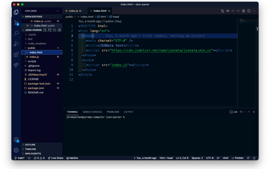The image size is (270, 169).
Task: Collapse the public folder
Action: click(x=42, y=48)
